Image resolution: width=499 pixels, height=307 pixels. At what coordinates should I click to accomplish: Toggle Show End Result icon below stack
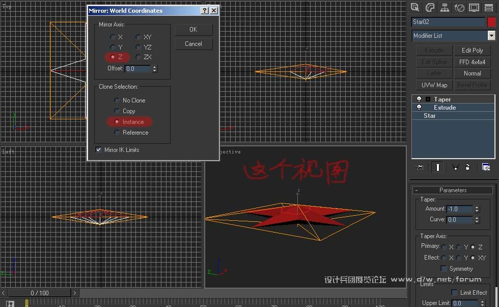coord(438,167)
